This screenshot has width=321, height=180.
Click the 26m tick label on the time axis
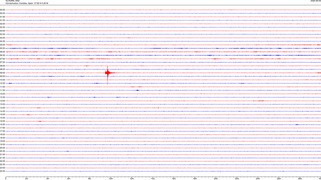tap(279, 179)
